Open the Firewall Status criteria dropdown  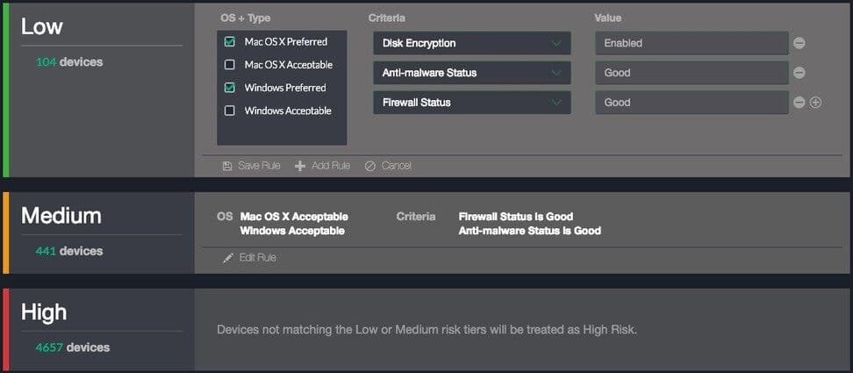point(471,103)
